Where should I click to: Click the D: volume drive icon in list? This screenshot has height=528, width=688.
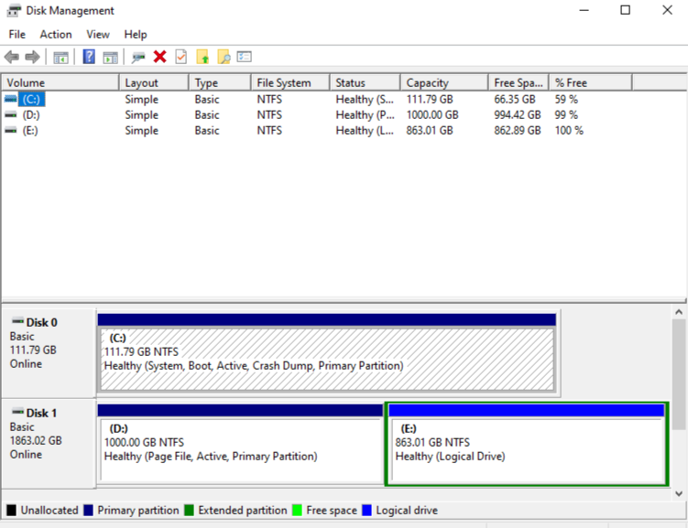pos(10,114)
